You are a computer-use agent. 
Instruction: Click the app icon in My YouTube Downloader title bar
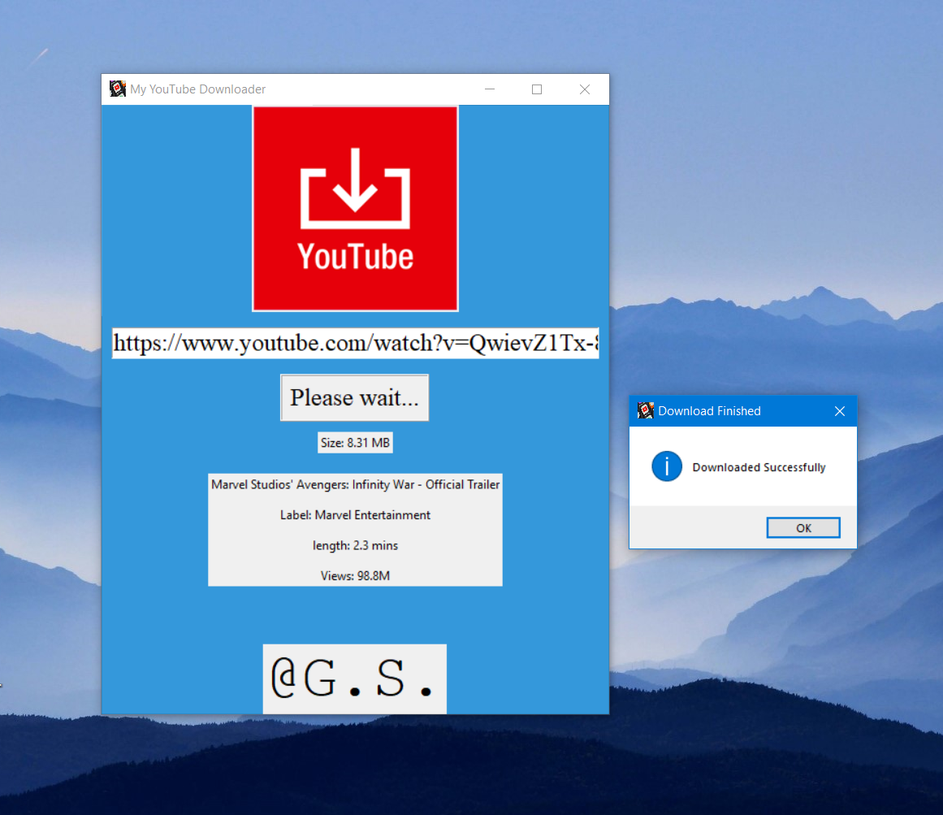pyautogui.click(x=117, y=89)
